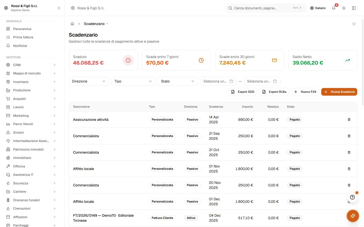The image size is (364, 227).
Task: Select the FT/2026/0149 Editoriale Ticinese row description
Action: [103, 218]
